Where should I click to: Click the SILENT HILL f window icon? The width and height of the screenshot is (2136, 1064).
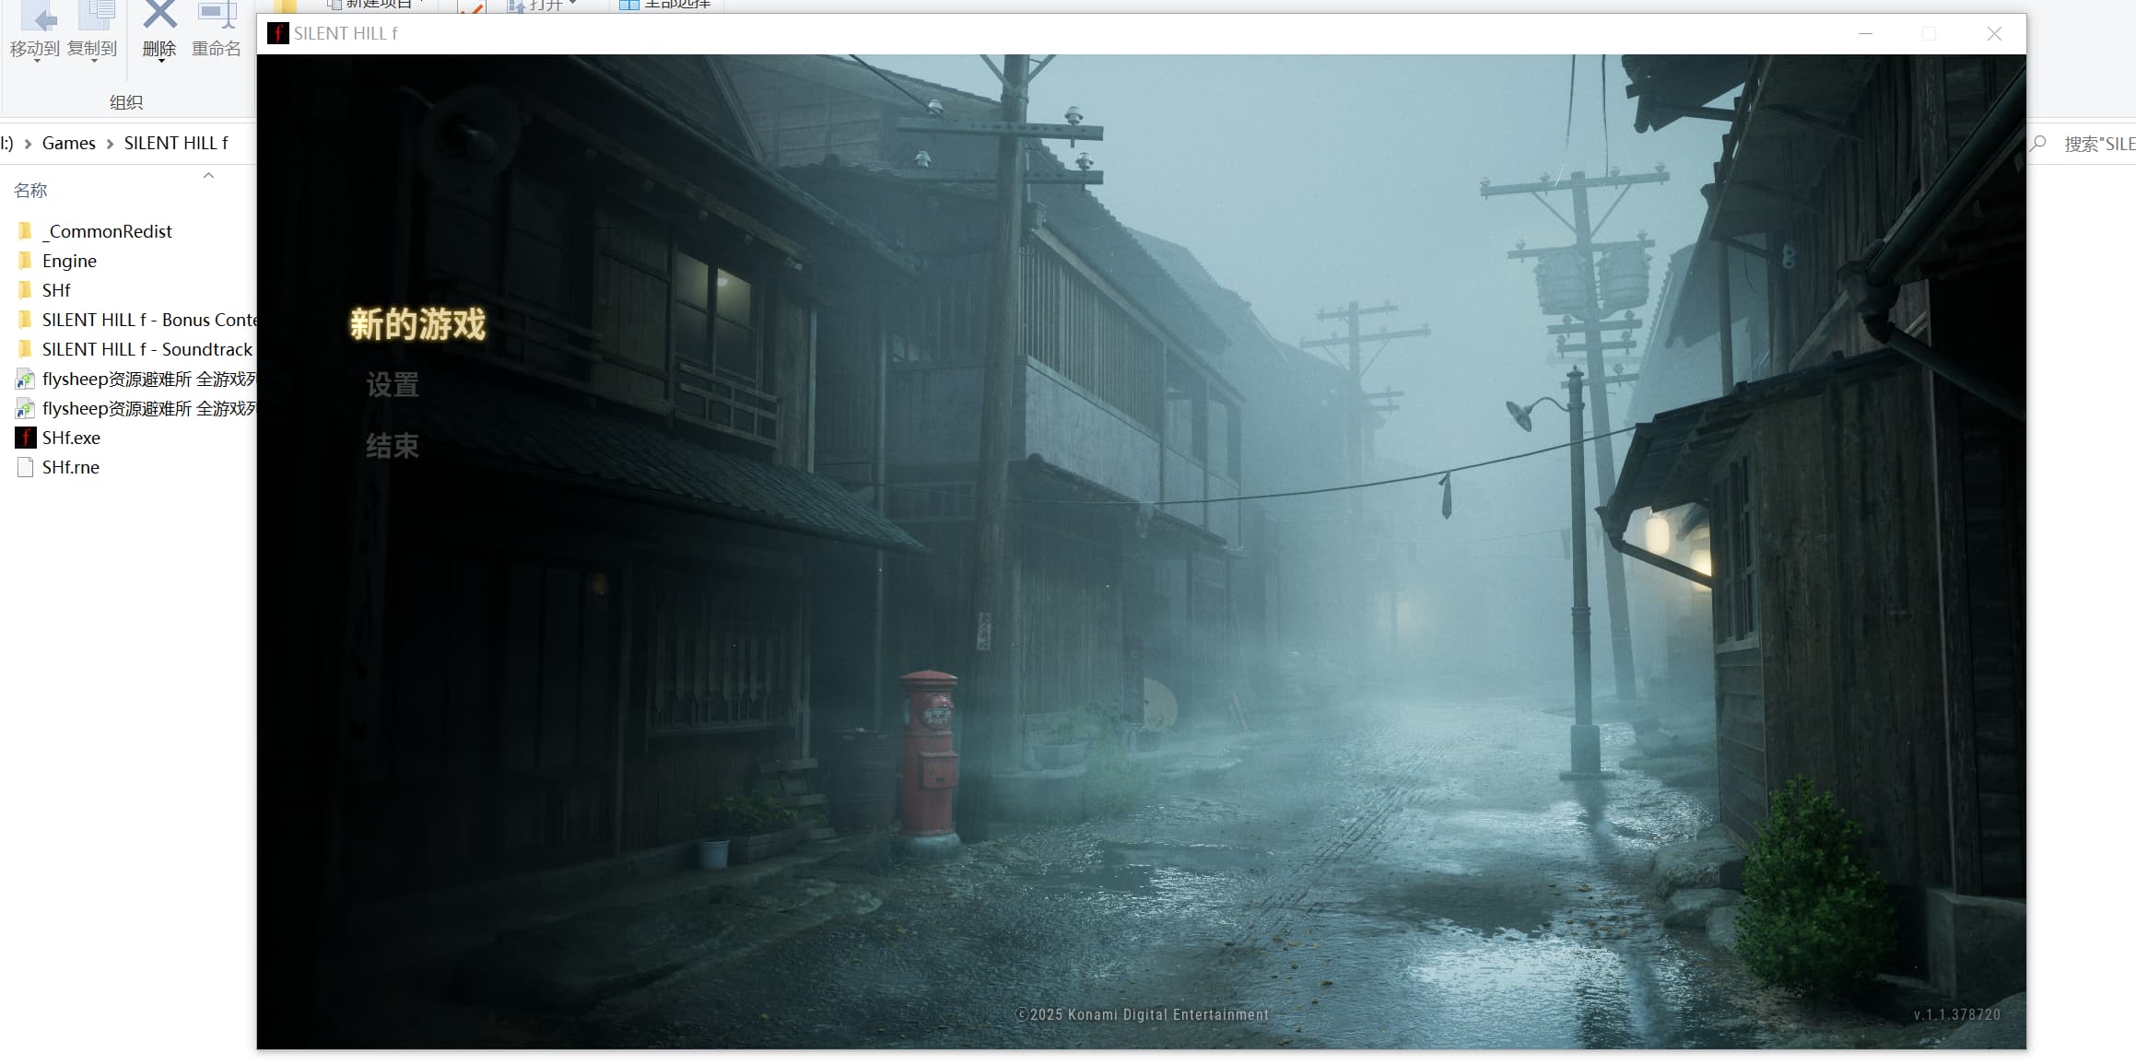click(x=277, y=34)
